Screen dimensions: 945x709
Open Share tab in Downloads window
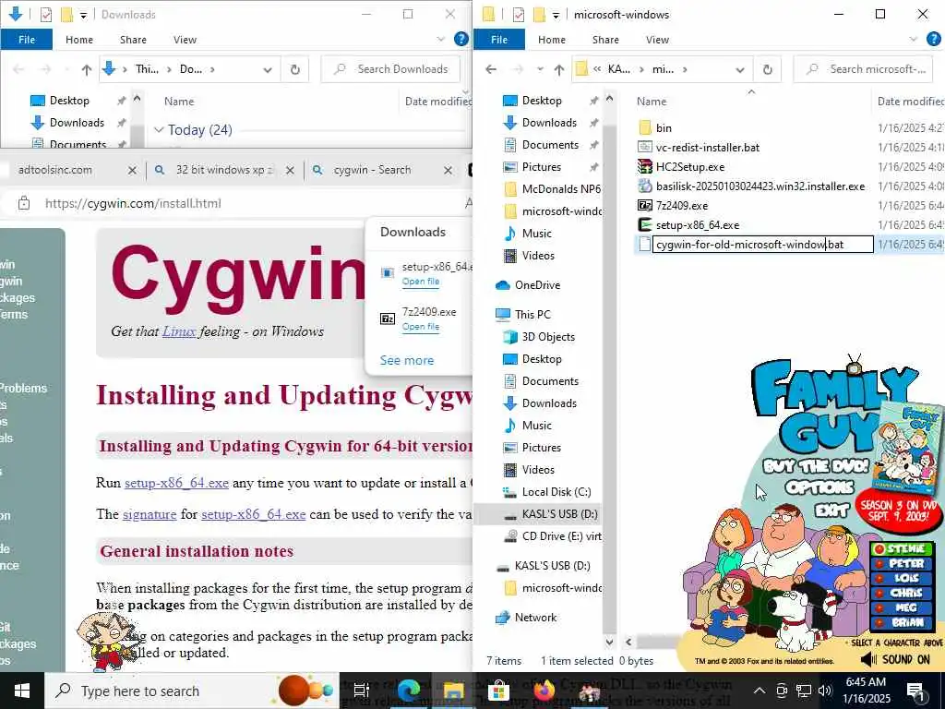[x=133, y=39]
